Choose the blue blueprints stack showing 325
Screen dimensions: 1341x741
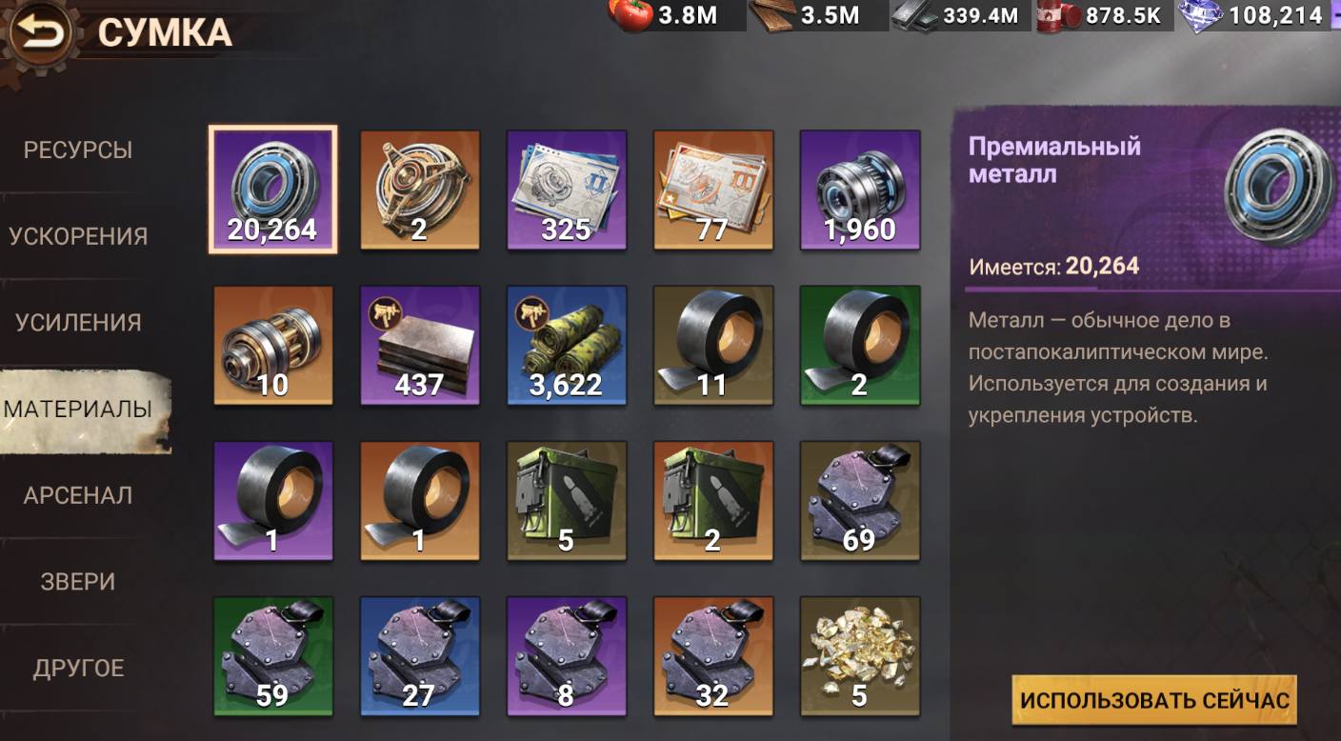pyautogui.click(x=566, y=190)
